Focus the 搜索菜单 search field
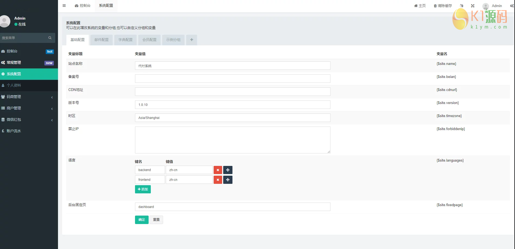 click(x=23, y=38)
